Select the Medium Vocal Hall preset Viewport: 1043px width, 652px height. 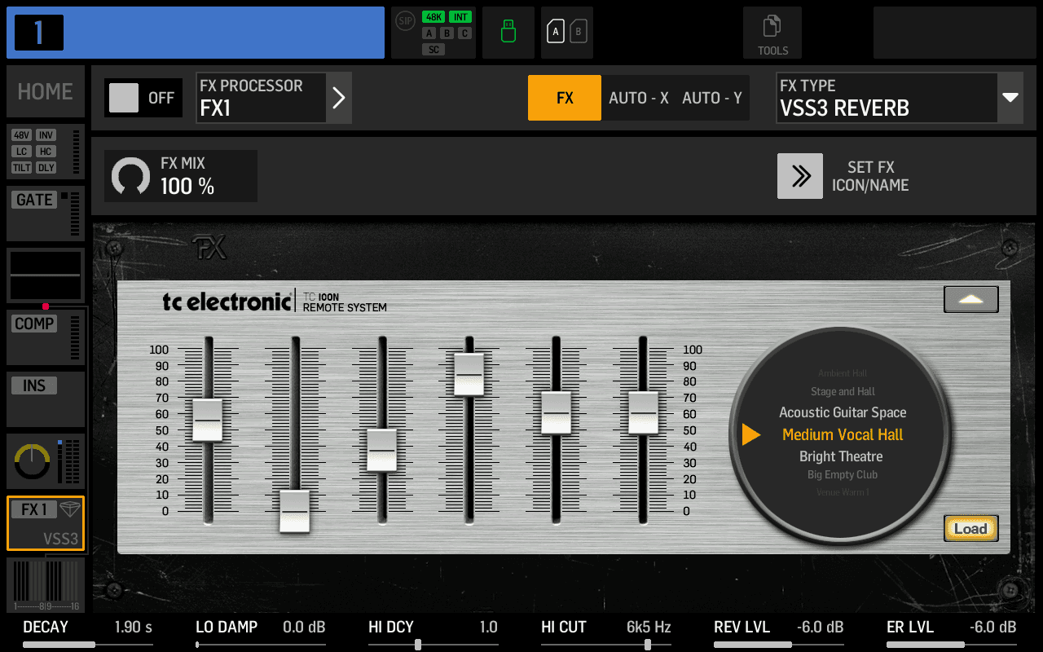[x=843, y=434]
